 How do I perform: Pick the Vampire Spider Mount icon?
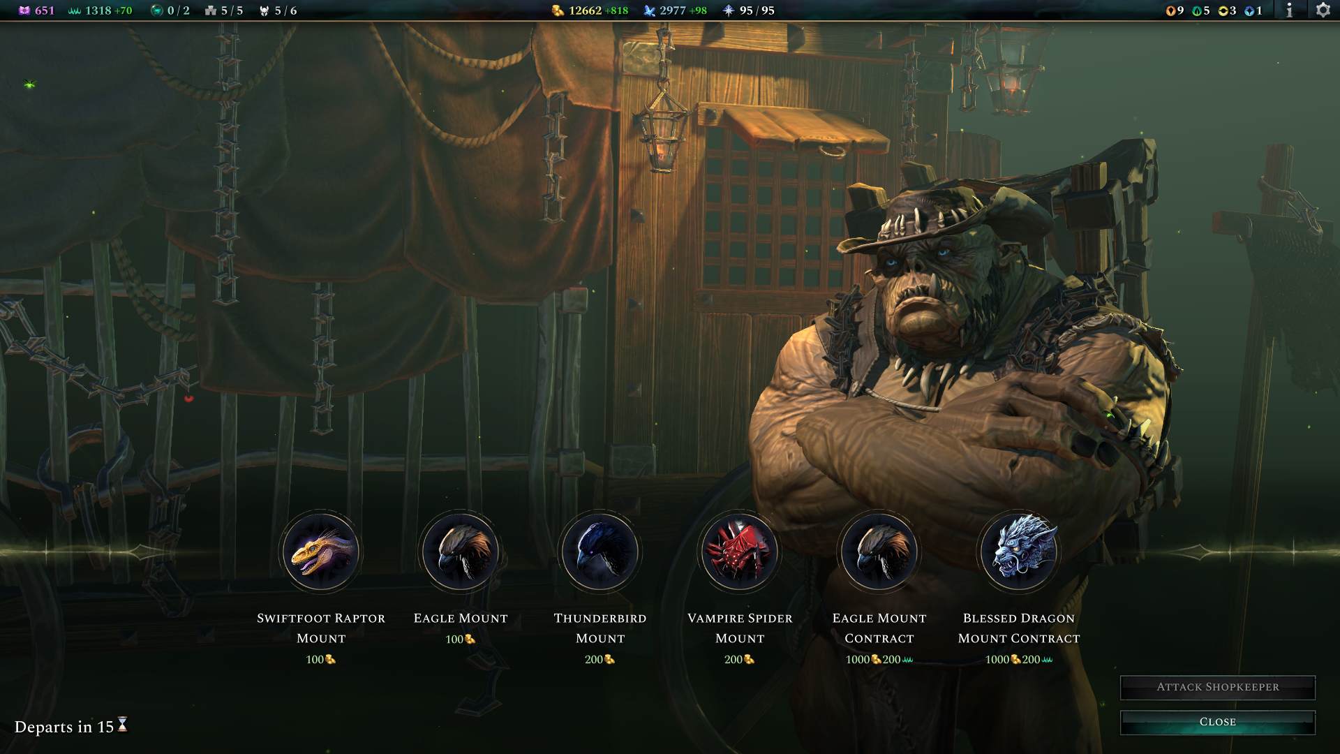point(740,552)
